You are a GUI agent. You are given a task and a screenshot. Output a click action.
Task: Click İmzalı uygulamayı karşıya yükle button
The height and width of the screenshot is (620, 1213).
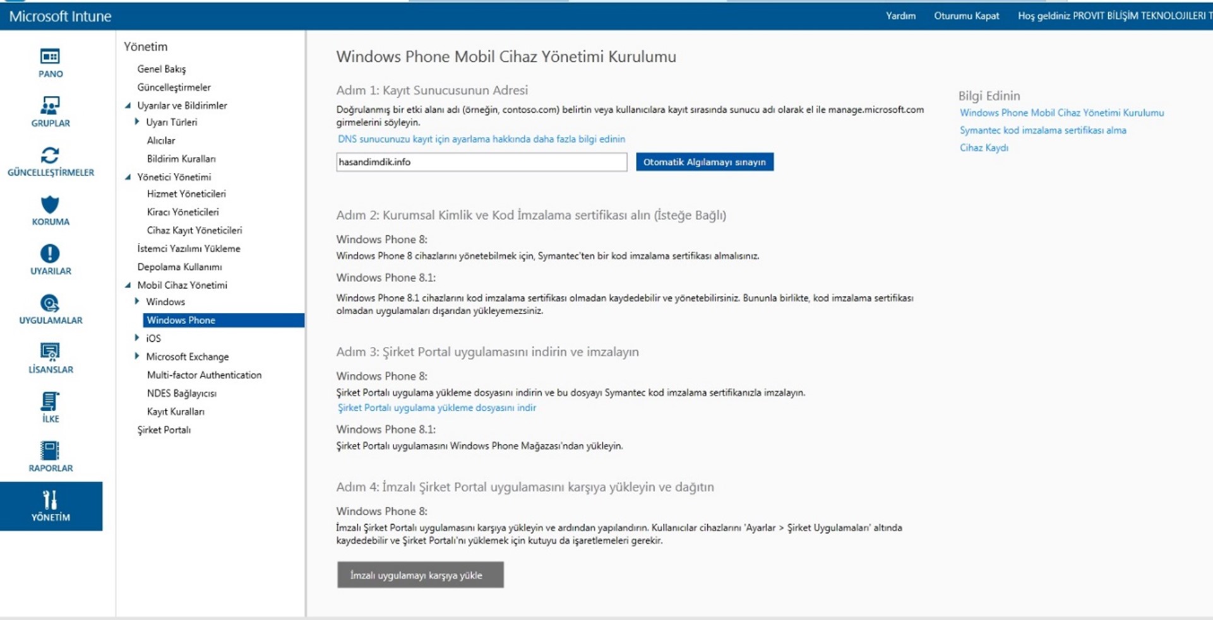421,575
